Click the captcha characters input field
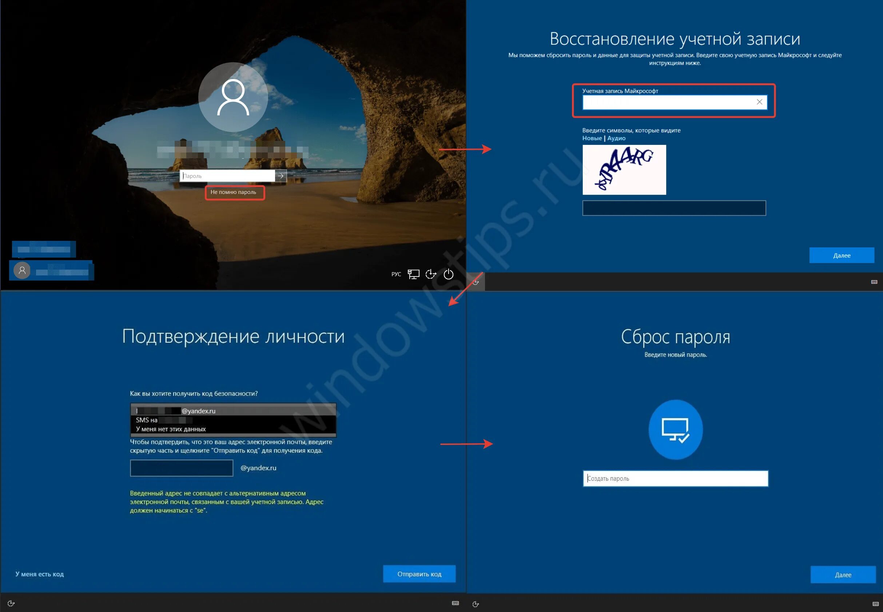 click(674, 208)
